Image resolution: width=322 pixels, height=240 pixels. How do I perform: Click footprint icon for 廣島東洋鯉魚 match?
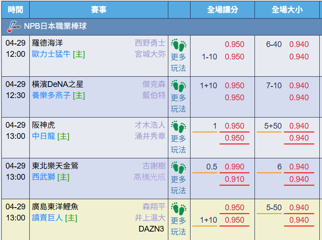pyautogui.click(x=179, y=209)
